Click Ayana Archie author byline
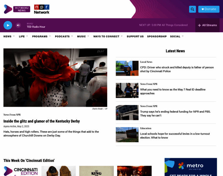This screenshot has height=176, width=223. coord(10,126)
